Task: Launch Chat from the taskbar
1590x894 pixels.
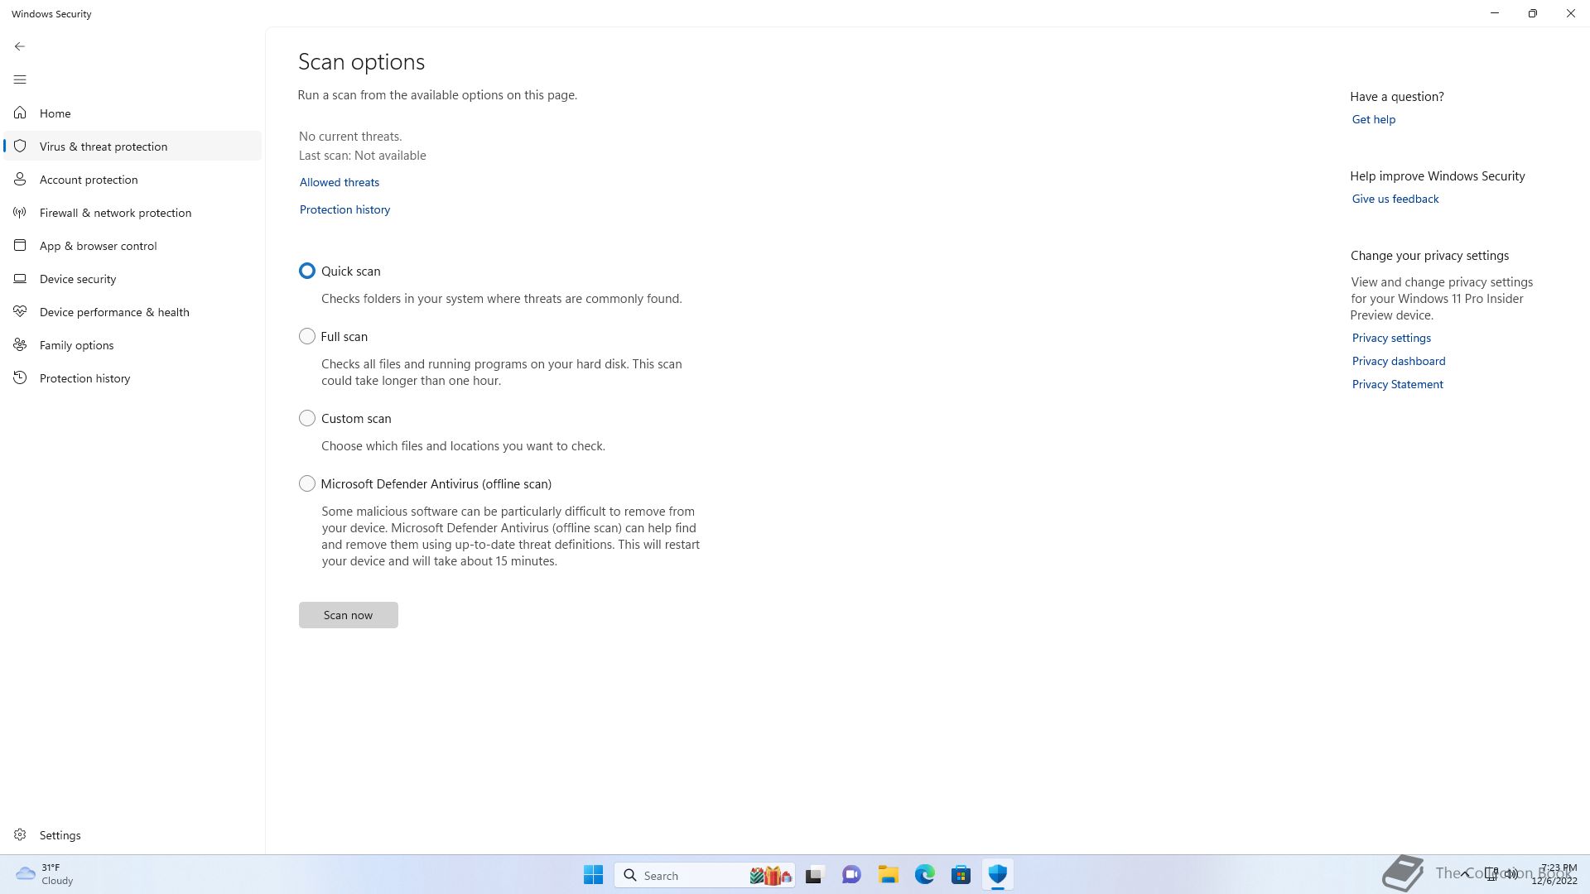Action: pyautogui.click(x=851, y=875)
